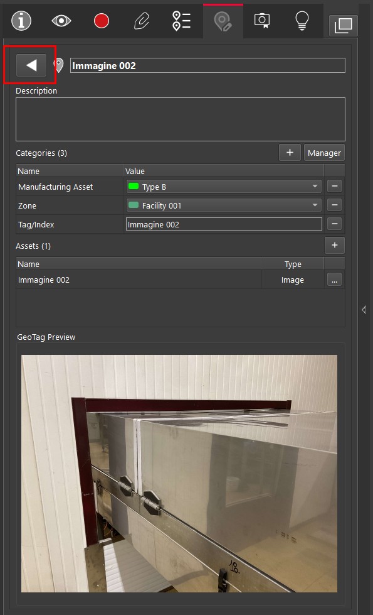Click the red record circle icon
Image resolution: width=373 pixels, height=615 pixels.
[x=102, y=21]
